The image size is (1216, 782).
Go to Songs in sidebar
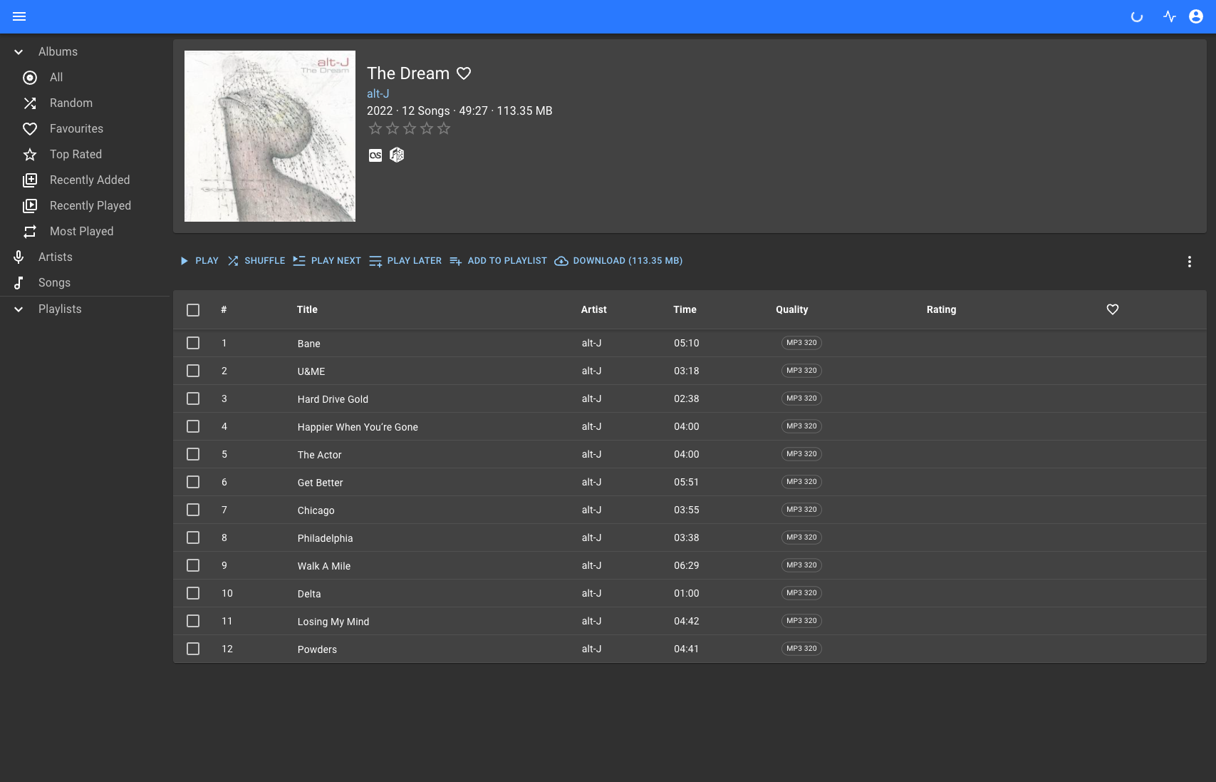point(85,282)
